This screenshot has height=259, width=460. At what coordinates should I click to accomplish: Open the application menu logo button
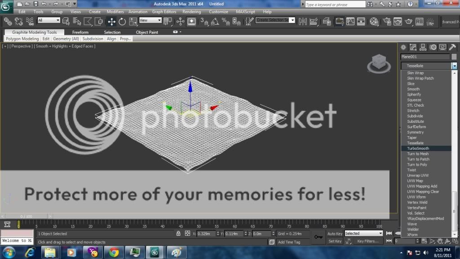[6, 6]
